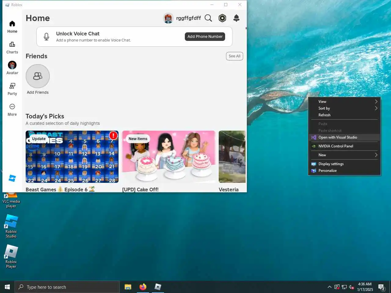The width and height of the screenshot is (391, 293).
Task: Switch to Roblox app in taskbar
Action: 158,287
